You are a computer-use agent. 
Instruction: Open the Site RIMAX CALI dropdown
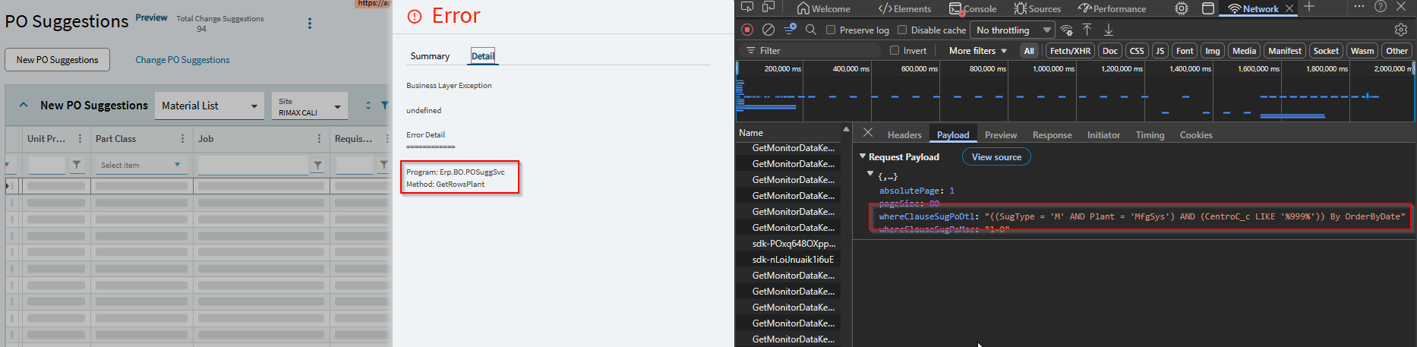pos(310,106)
